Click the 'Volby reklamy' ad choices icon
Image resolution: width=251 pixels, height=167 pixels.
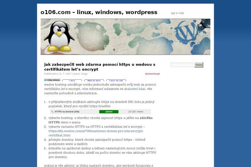[52, 80]
